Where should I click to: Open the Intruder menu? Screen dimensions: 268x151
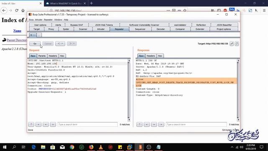[39, 20]
